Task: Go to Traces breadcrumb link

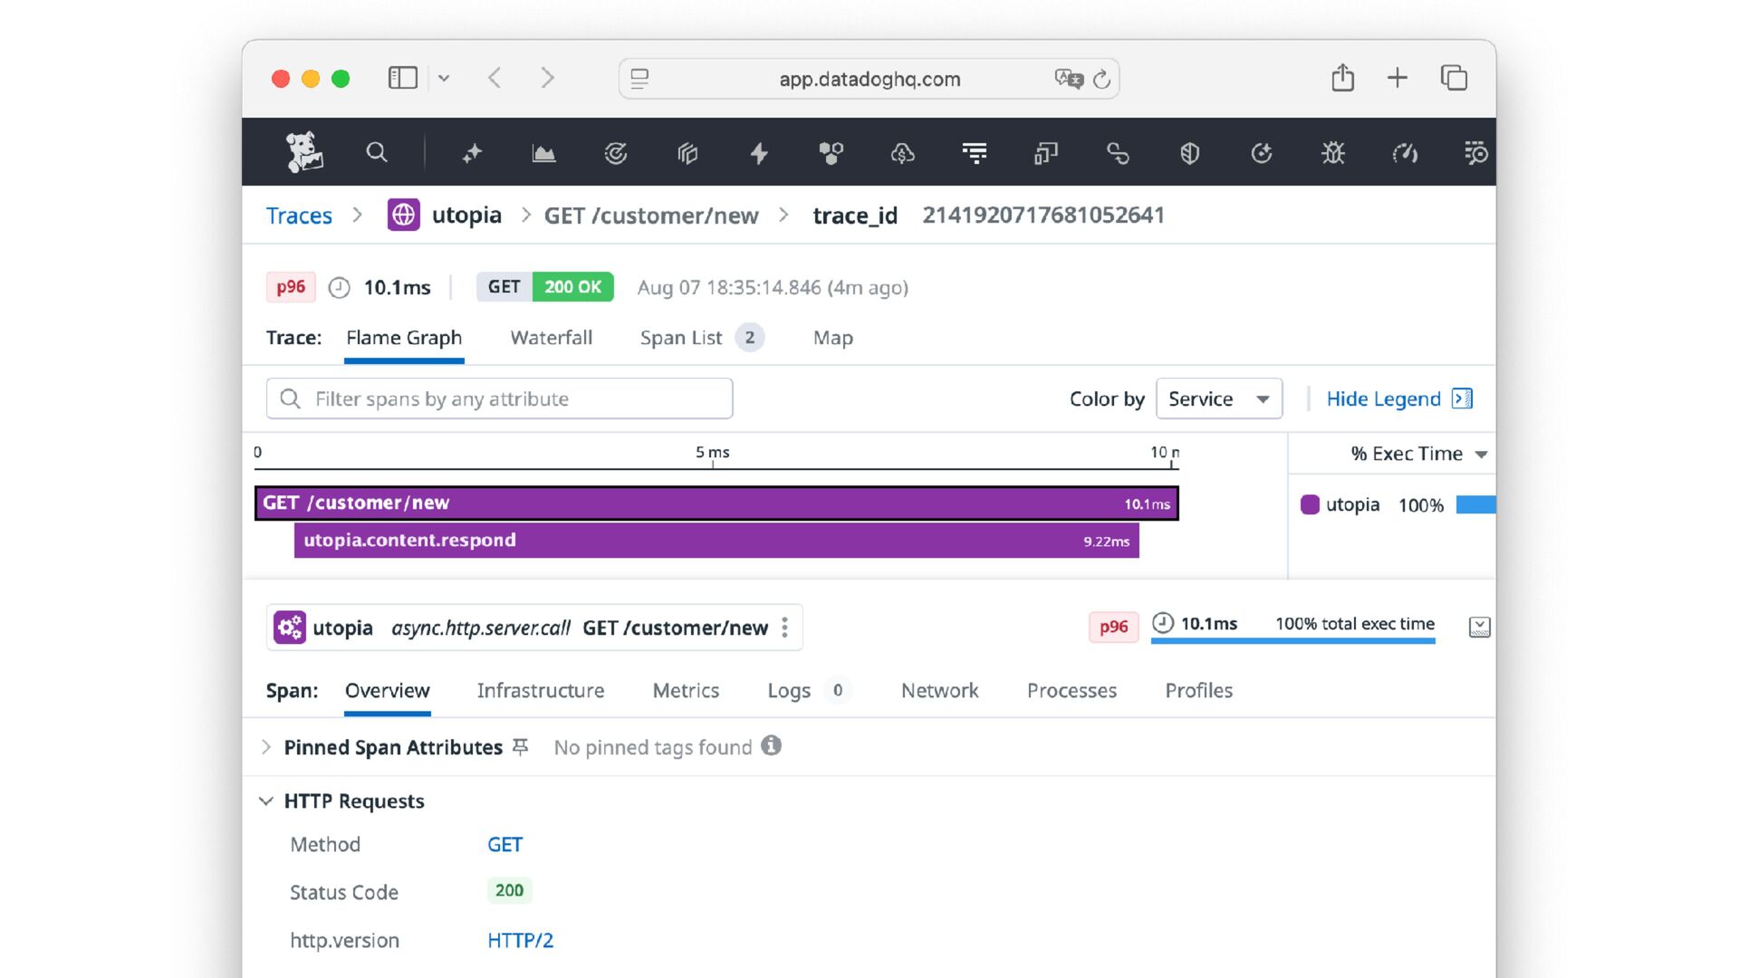Action: click(299, 216)
